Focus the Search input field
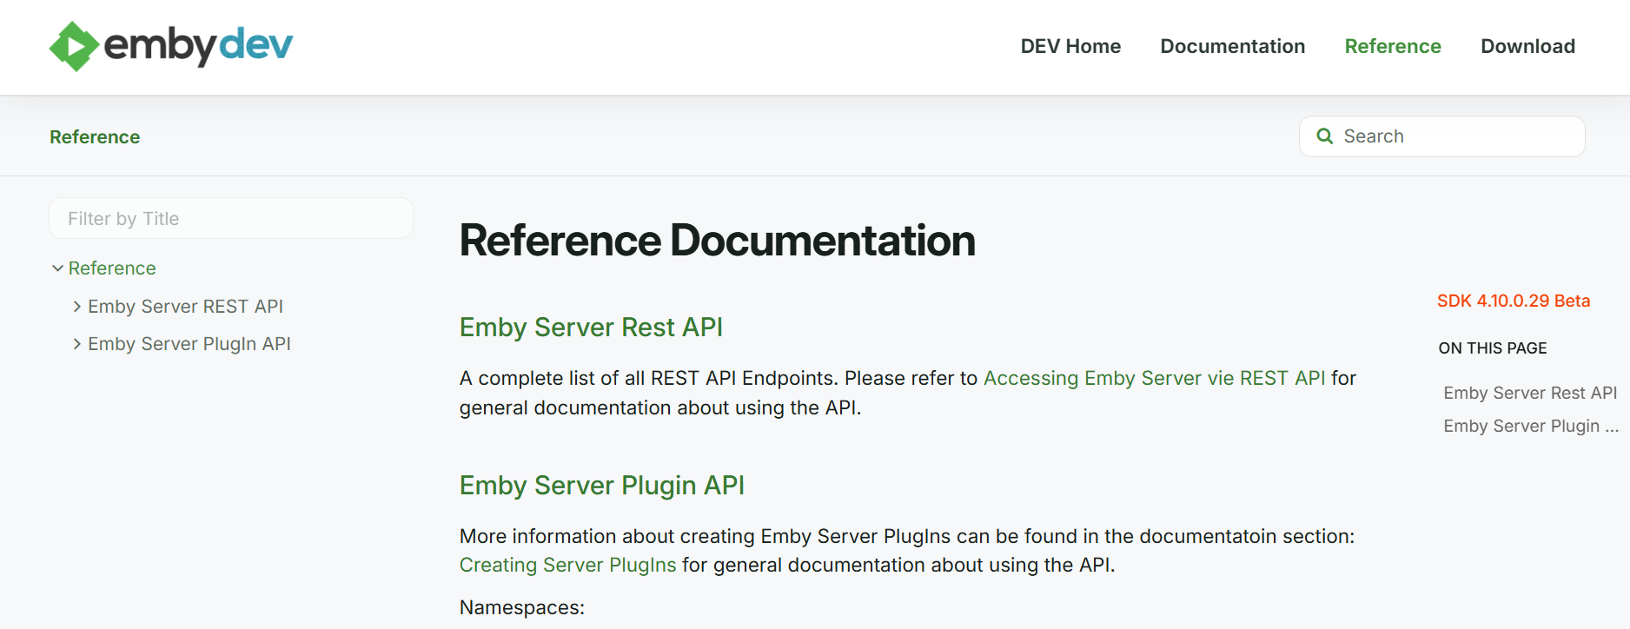The width and height of the screenshot is (1630, 629). coord(1442,136)
